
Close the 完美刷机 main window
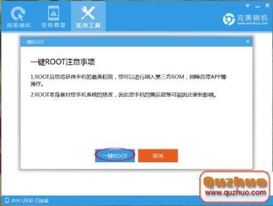pyautogui.click(x=267, y=5)
